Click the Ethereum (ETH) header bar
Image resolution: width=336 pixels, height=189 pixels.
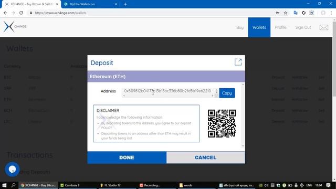(166, 77)
